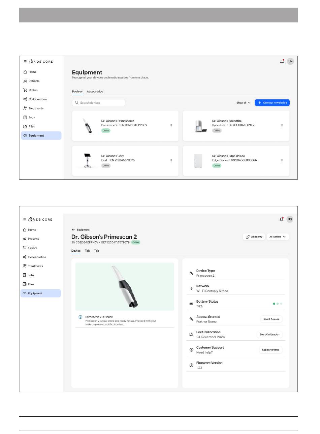Viewport: 320px width, 434px height.
Task: Click the icon beside Device Type
Action: (x=191, y=273)
